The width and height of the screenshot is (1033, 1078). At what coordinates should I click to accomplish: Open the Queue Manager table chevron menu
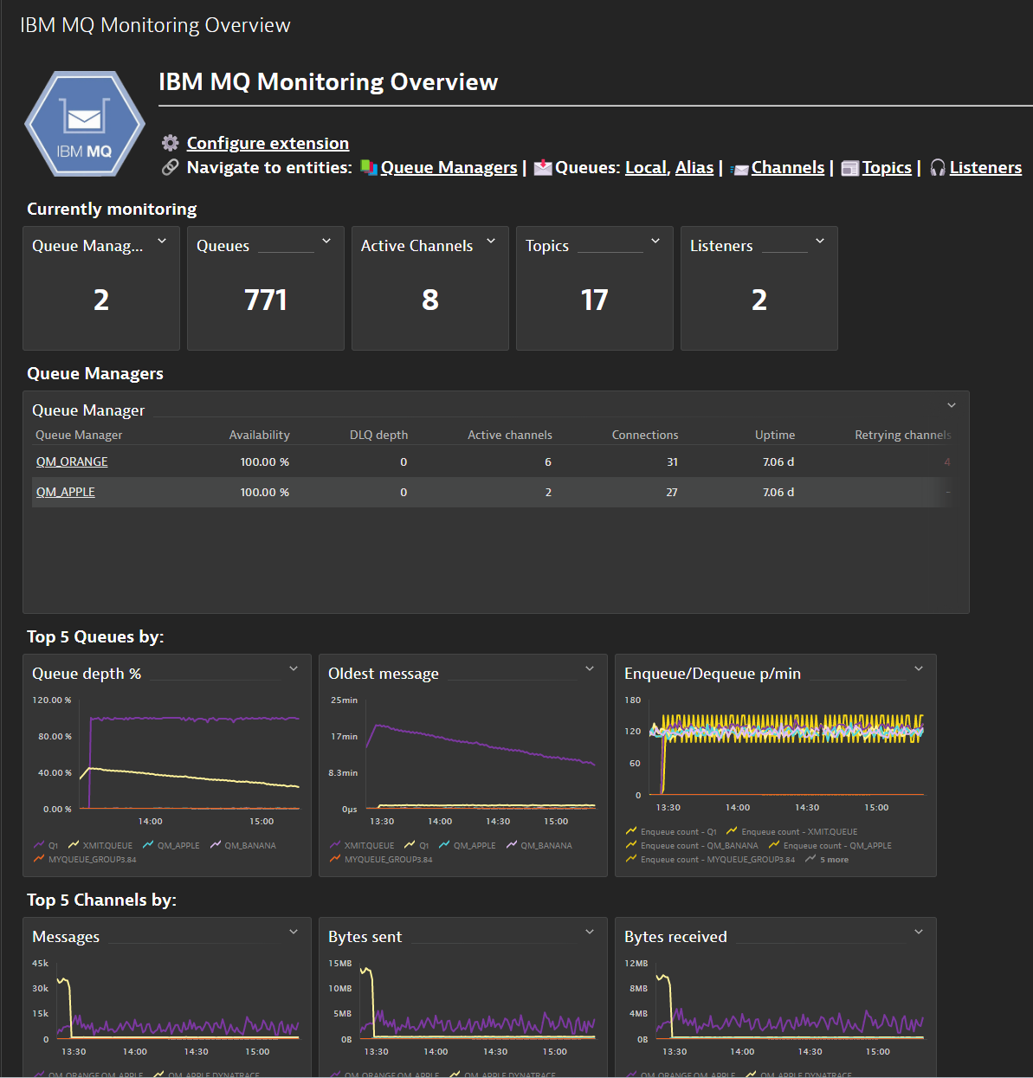(x=952, y=405)
